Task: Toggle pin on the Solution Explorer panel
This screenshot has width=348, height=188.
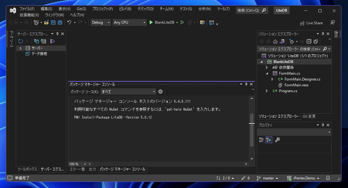Action: click(323, 34)
